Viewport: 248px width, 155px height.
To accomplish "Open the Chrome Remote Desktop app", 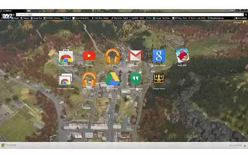I will pyautogui.click(x=65, y=79).
